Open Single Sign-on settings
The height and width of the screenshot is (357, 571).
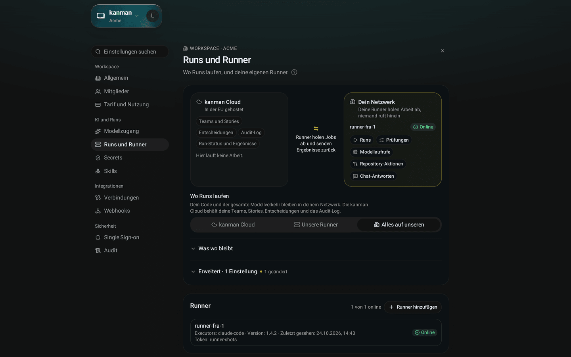(130, 237)
